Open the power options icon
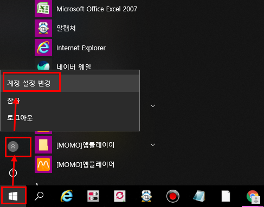This screenshot has width=264, height=207. tap(13, 173)
